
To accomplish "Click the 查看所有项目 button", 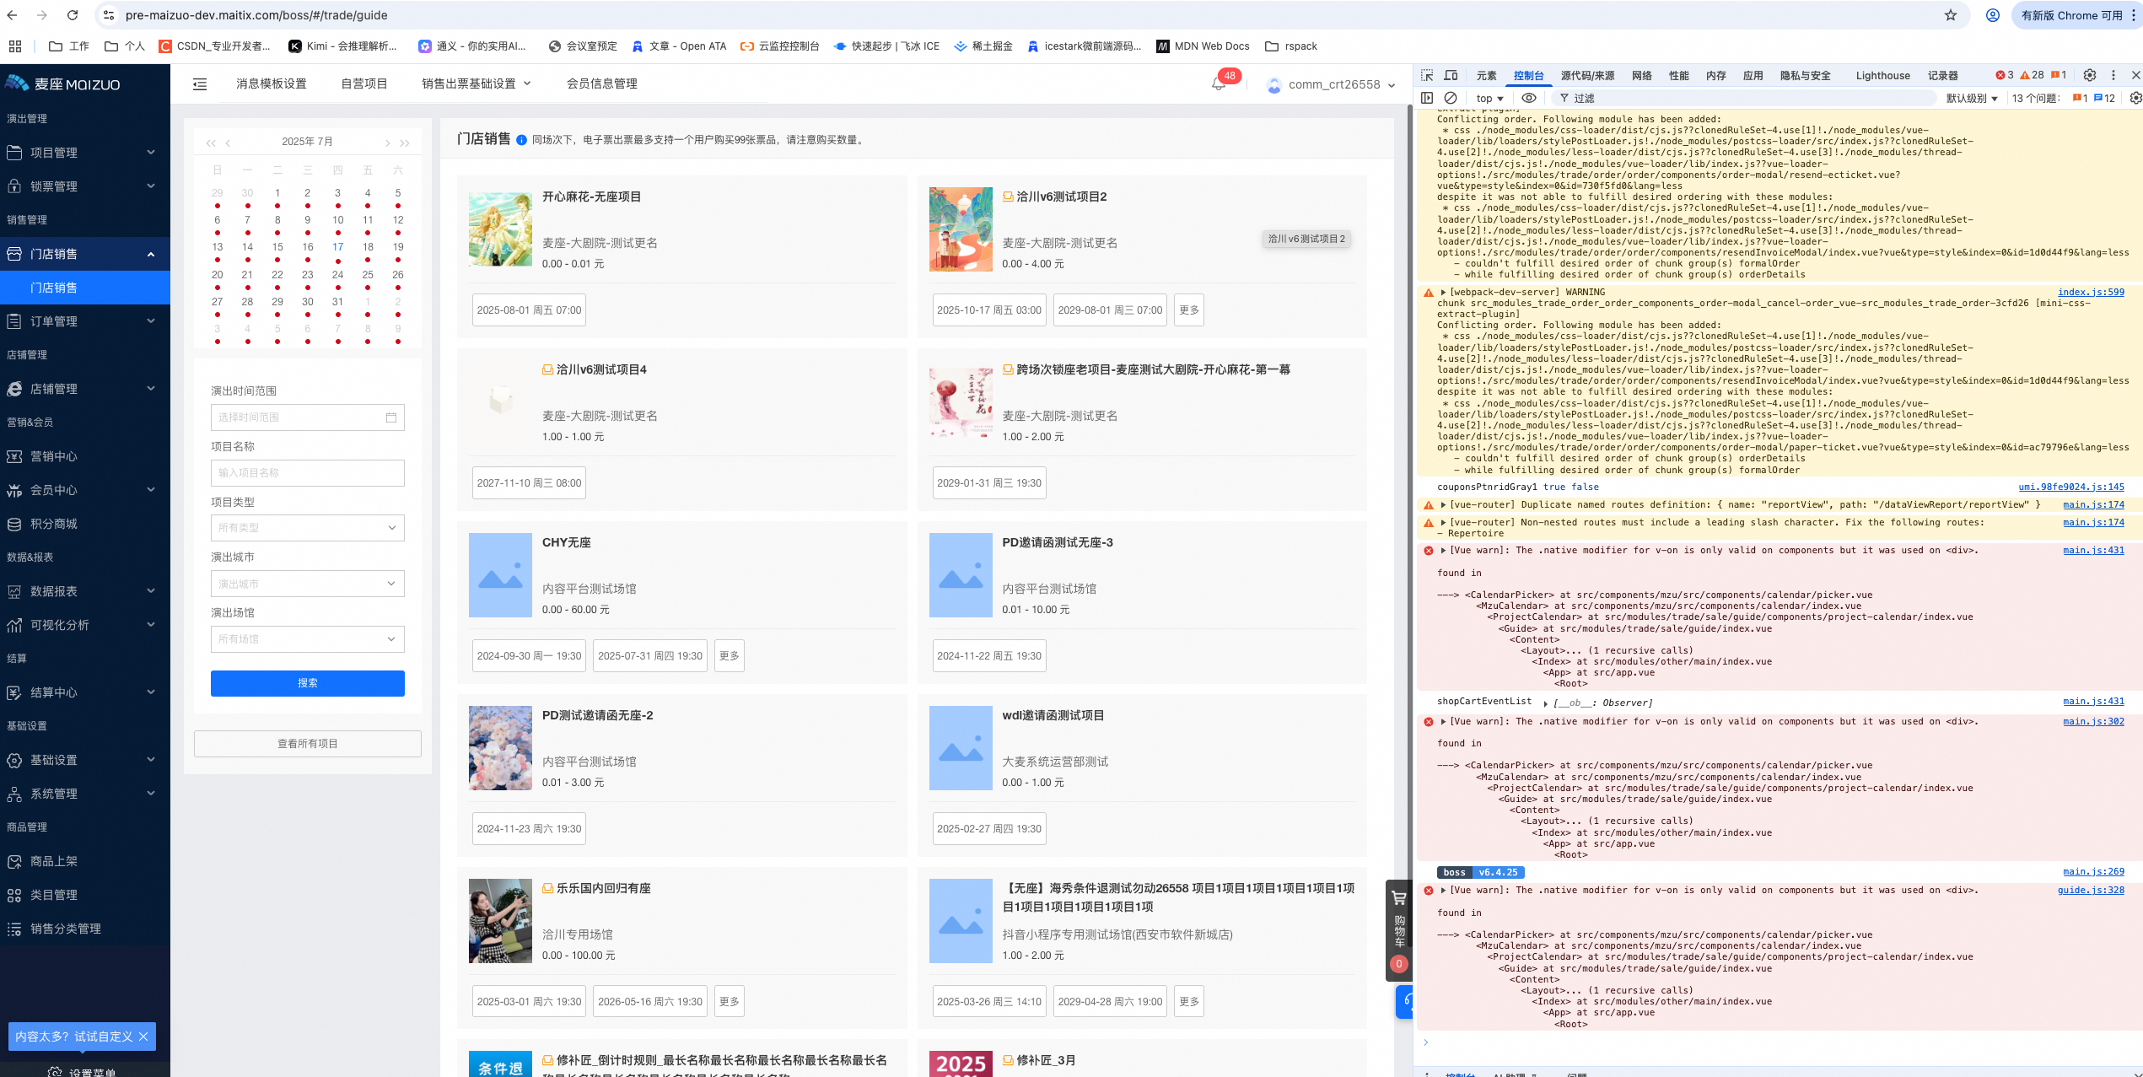I will pyautogui.click(x=307, y=744).
